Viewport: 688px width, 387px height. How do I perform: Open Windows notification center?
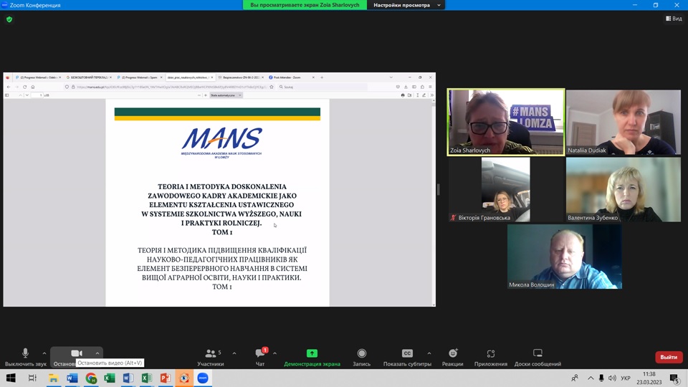(x=674, y=378)
